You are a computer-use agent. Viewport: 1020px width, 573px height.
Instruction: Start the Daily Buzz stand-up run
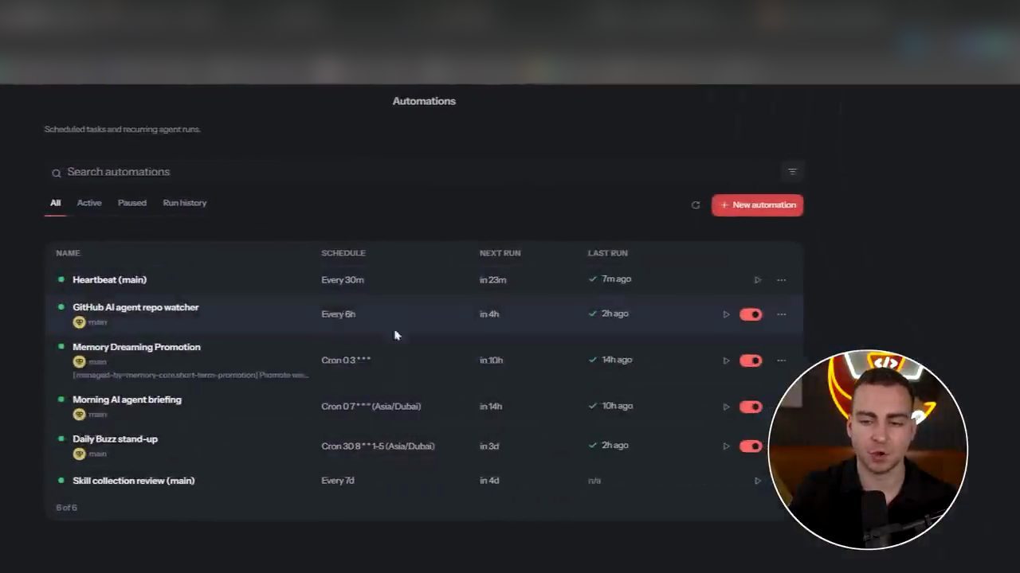(x=726, y=446)
